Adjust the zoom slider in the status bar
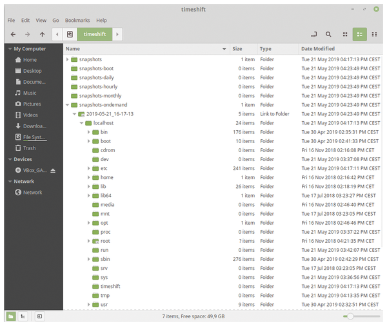This screenshot has height=326, width=387. point(350,316)
